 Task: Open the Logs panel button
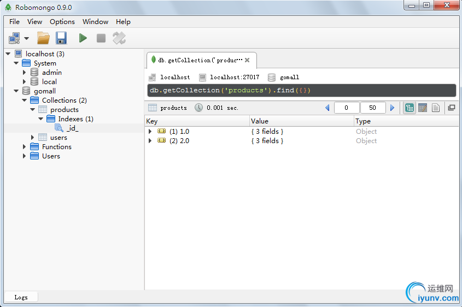(21, 297)
